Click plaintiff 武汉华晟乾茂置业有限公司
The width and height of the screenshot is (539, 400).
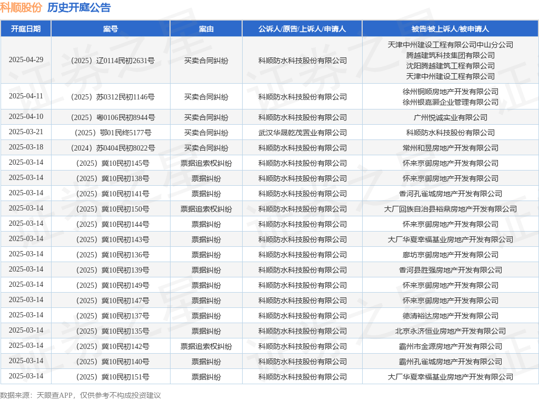coord(303,133)
